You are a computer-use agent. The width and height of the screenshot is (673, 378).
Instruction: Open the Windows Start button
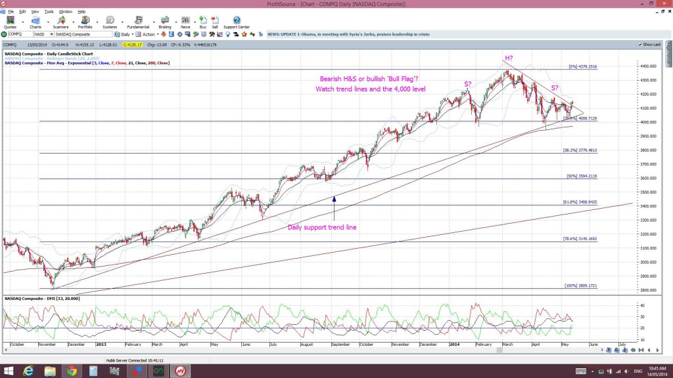(x=8, y=371)
